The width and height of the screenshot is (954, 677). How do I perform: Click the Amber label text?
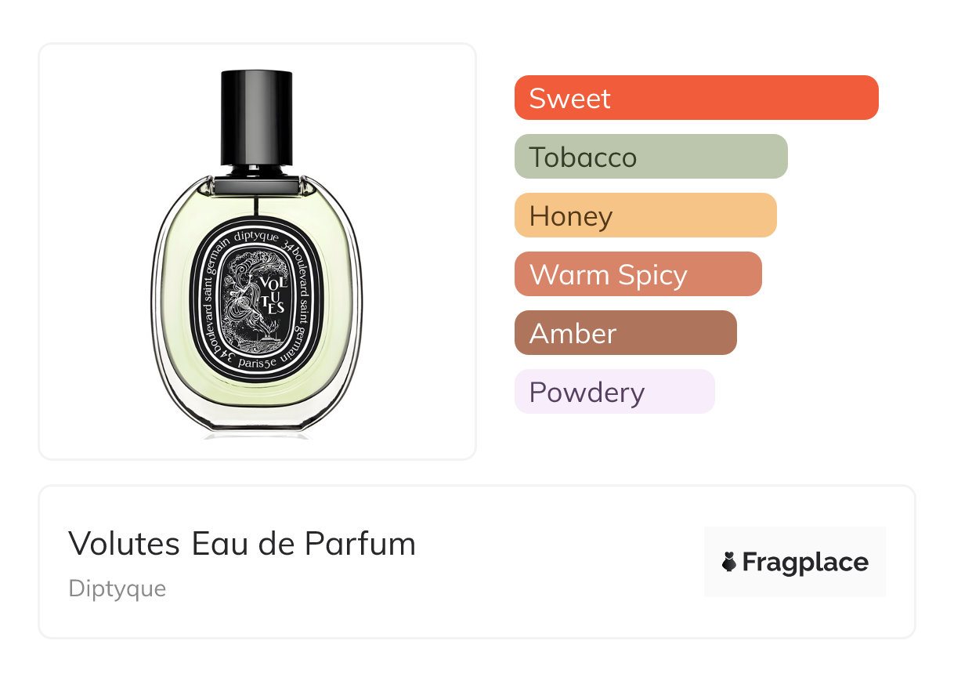573,334
